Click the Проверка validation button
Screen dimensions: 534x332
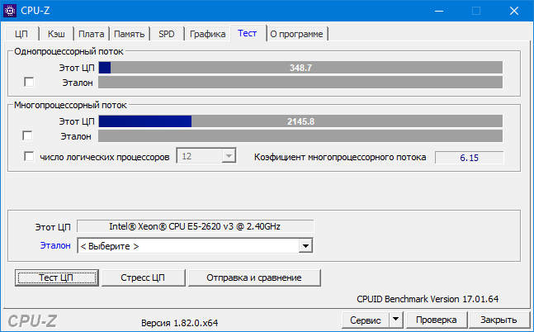pyautogui.click(x=437, y=320)
